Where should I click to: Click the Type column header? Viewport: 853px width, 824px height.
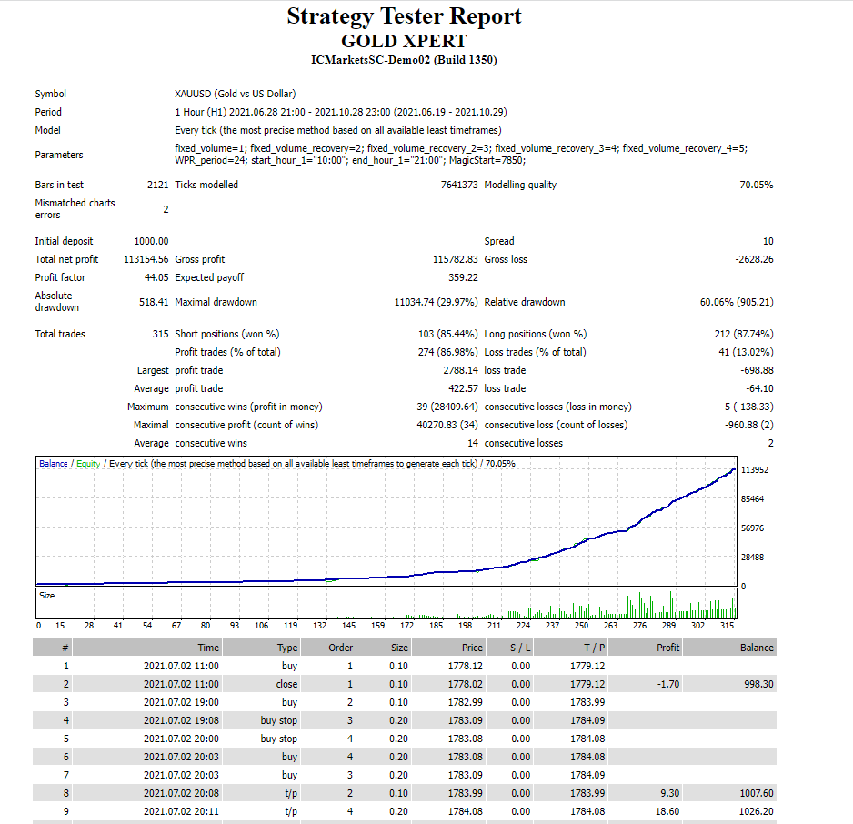(x=287, y=648)
